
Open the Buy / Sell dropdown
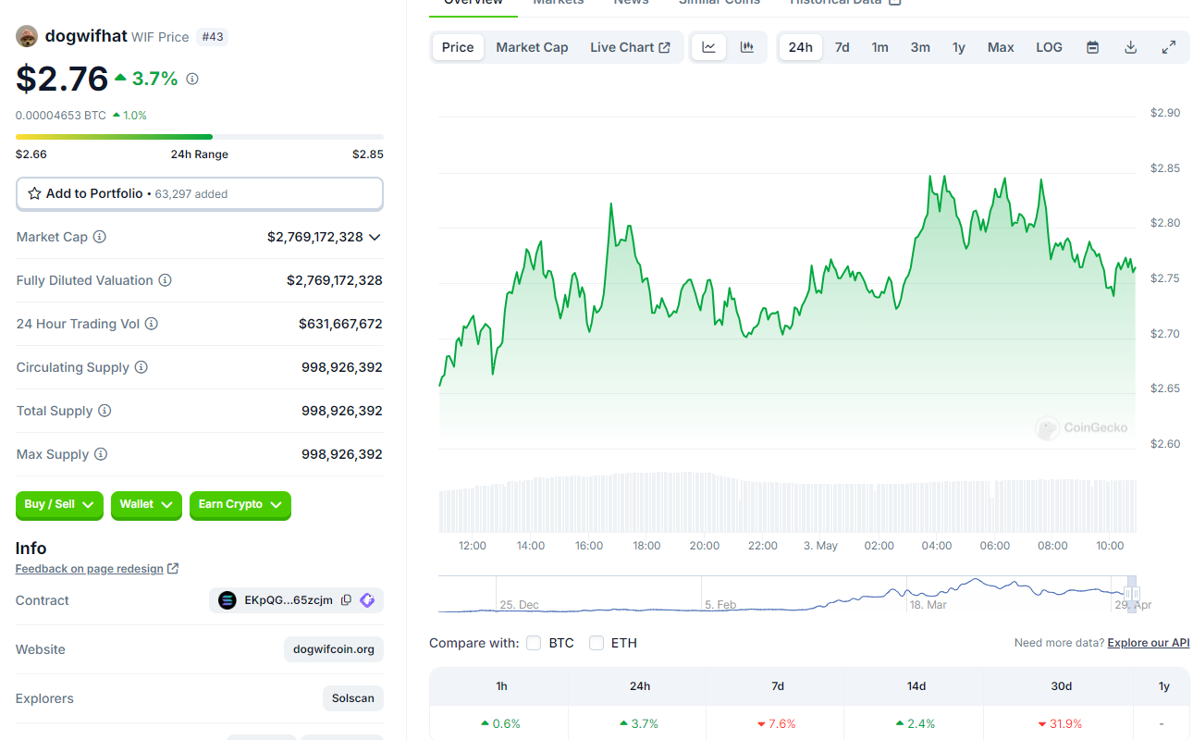coord(60,505)
